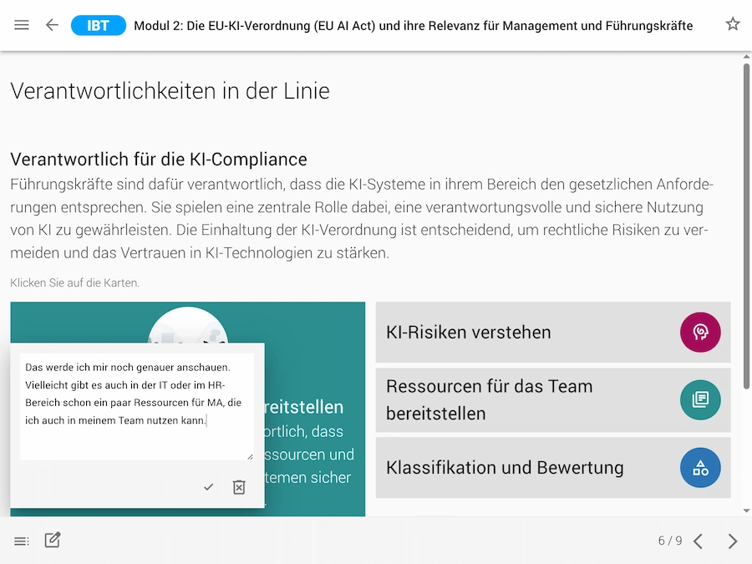Click the vertical scrollbar thumb
Screen dimensions: 752x564
click(746, 226)
